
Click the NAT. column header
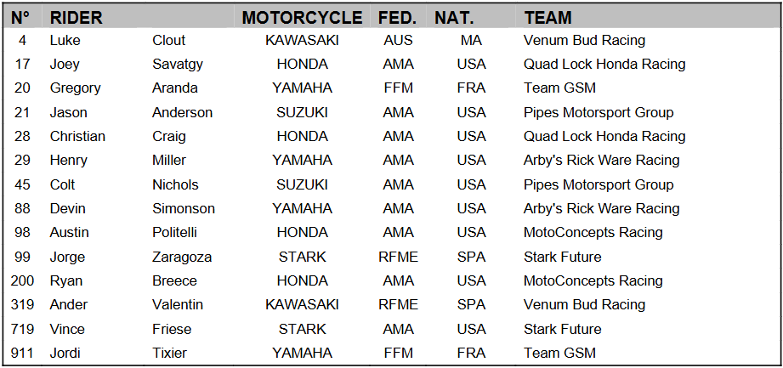(454, 17)
